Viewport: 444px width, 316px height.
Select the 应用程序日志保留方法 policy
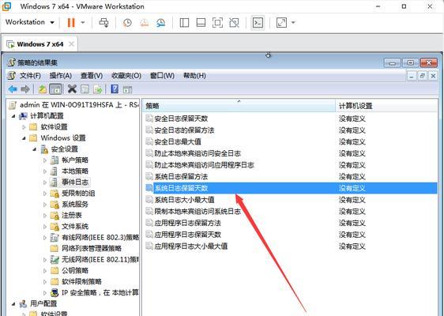[187, 223]
